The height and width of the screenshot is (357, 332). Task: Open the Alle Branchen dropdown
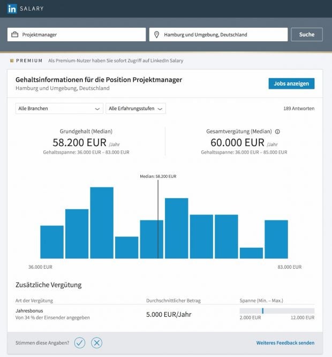[59, 109]
